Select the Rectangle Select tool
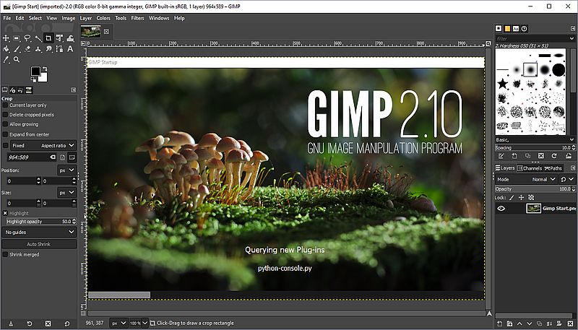This screenshot has width=578, height=330. click(x=17, y=38)
